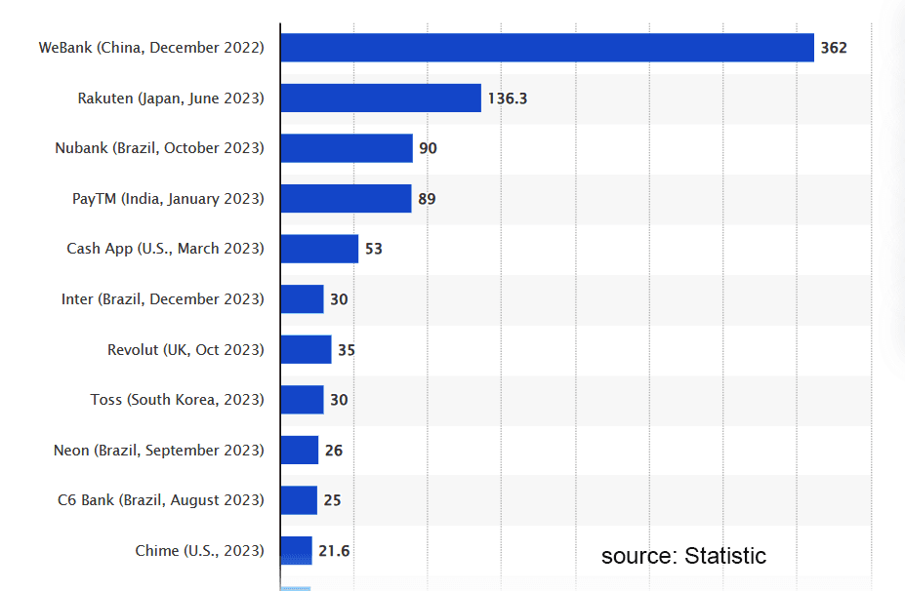The width and height of the screenshot is (905, 591).
Task: Click the Neon bar in the chart
Action: [x=300, y=450]
